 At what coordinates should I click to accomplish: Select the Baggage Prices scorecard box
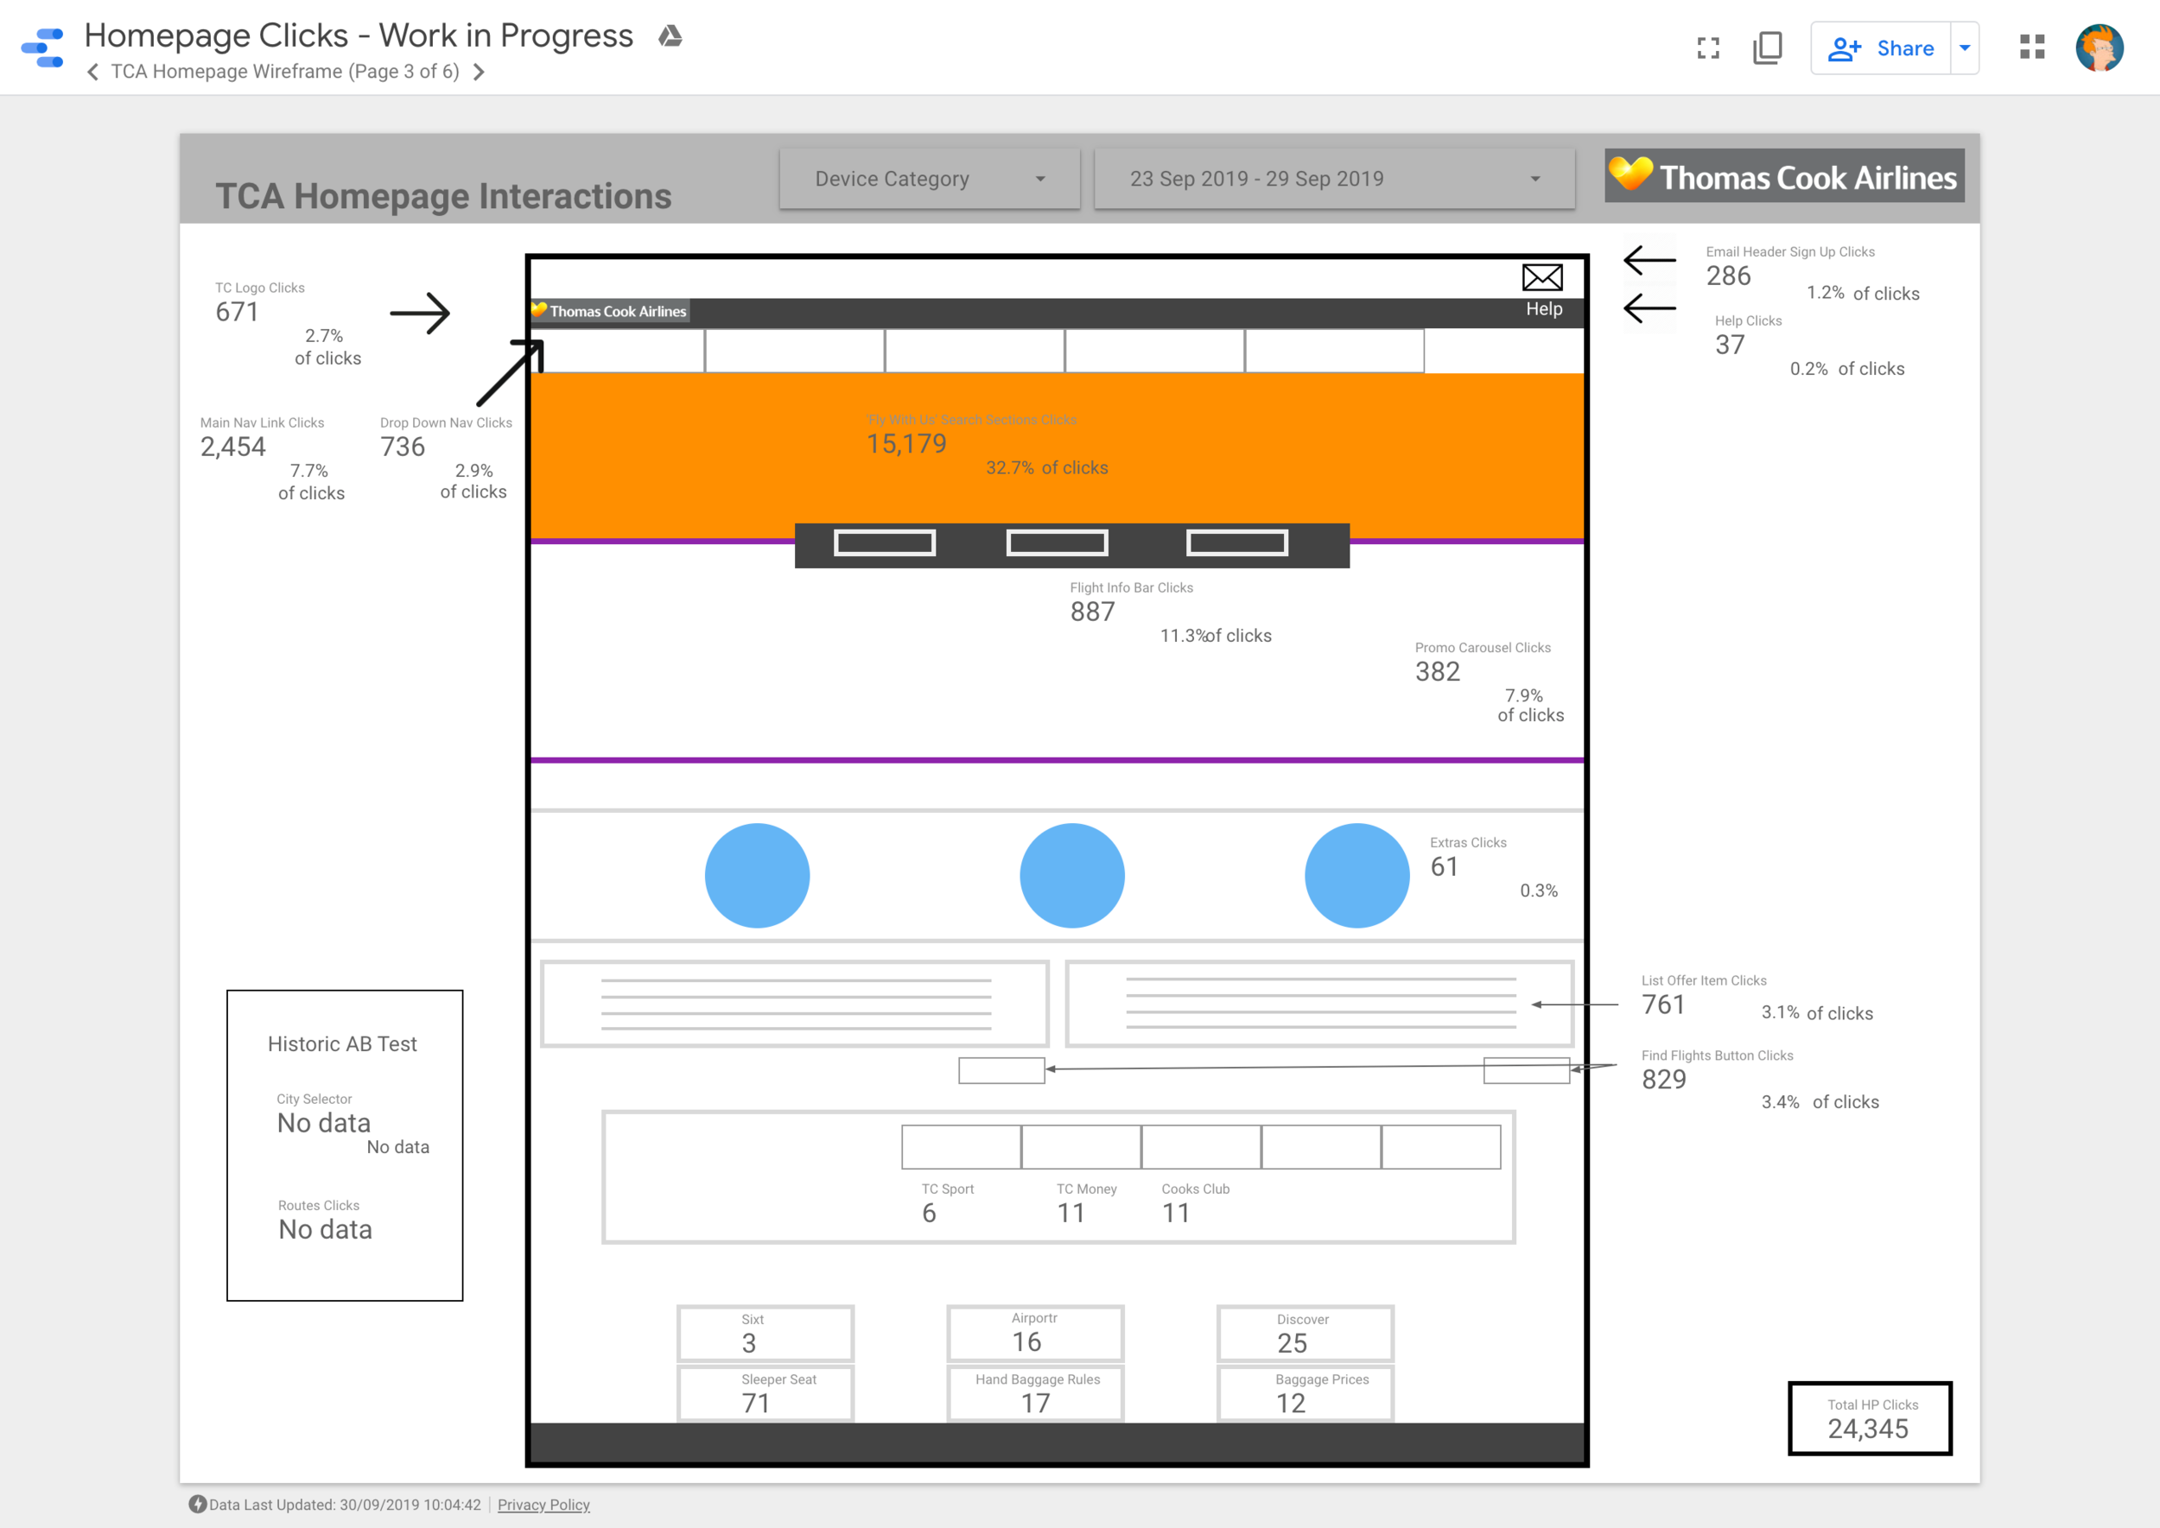[x=1306, y=1393]
